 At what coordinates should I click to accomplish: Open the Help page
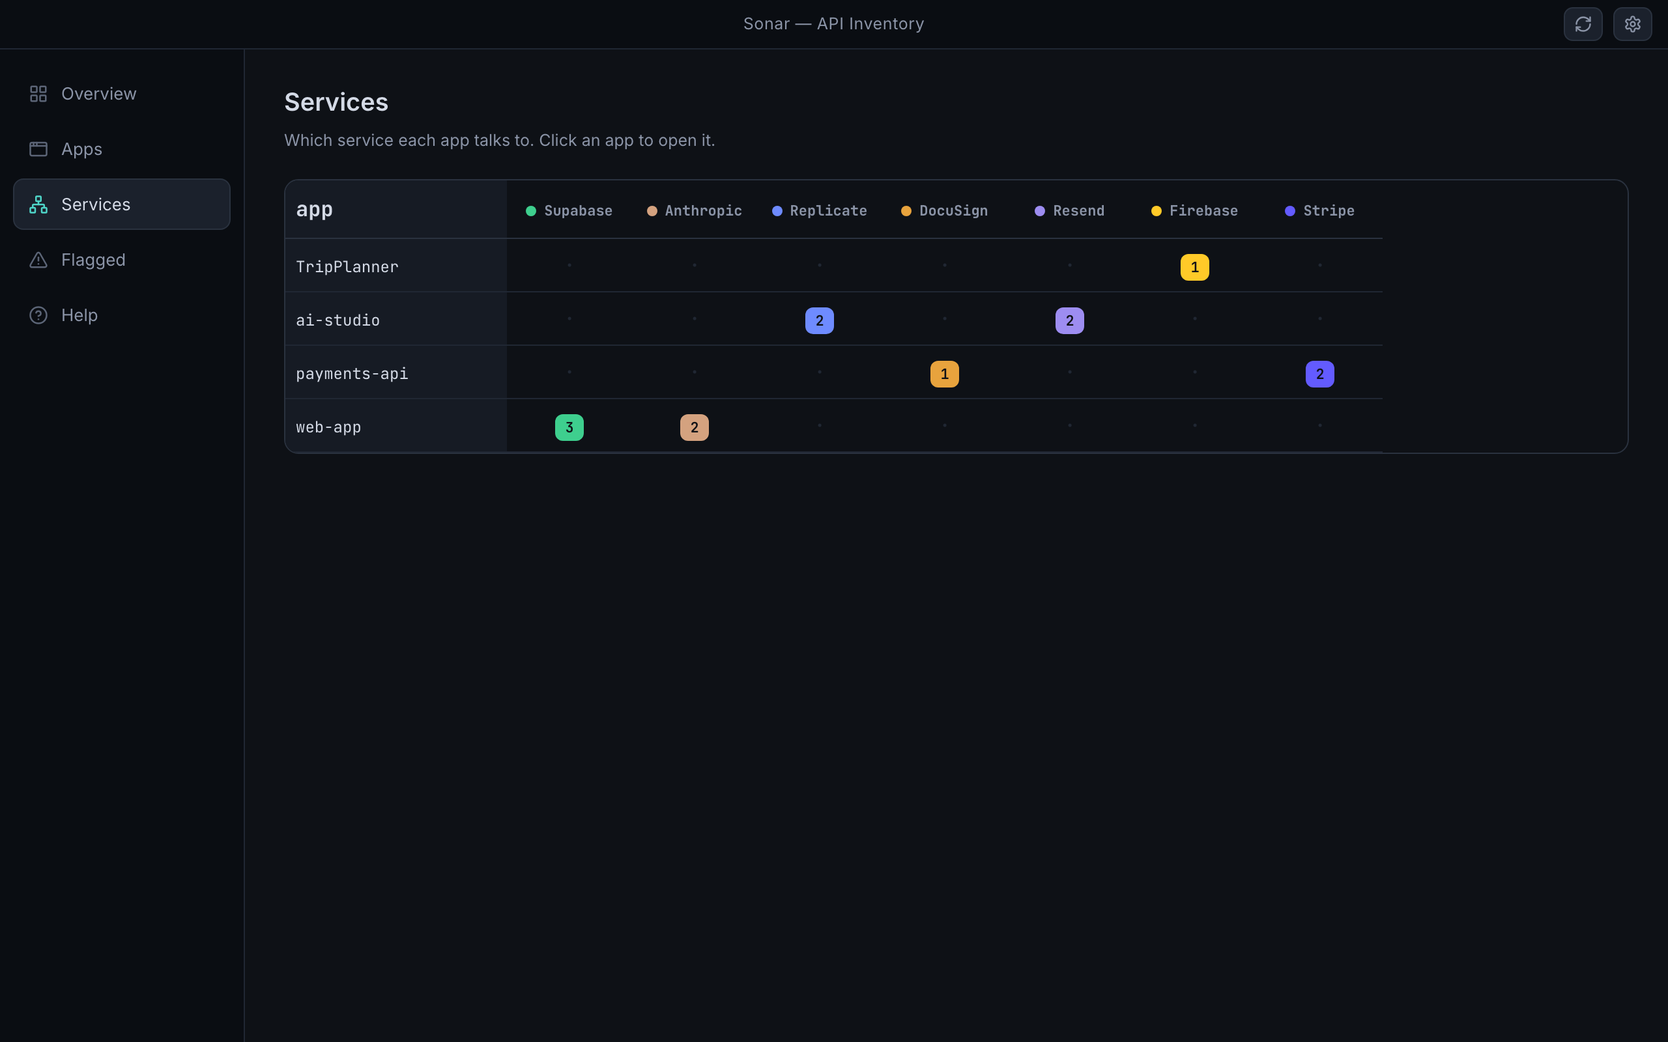tap(122, 315)
